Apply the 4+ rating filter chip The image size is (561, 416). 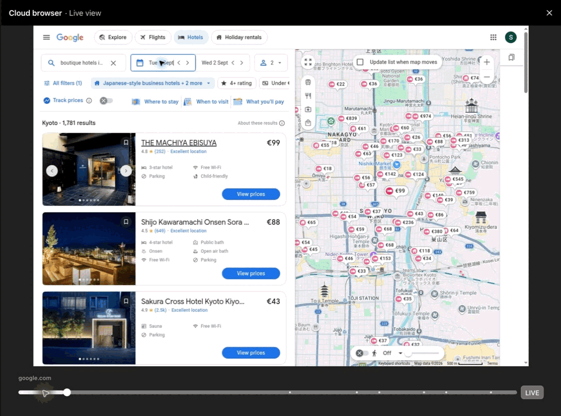pos(237,83)
